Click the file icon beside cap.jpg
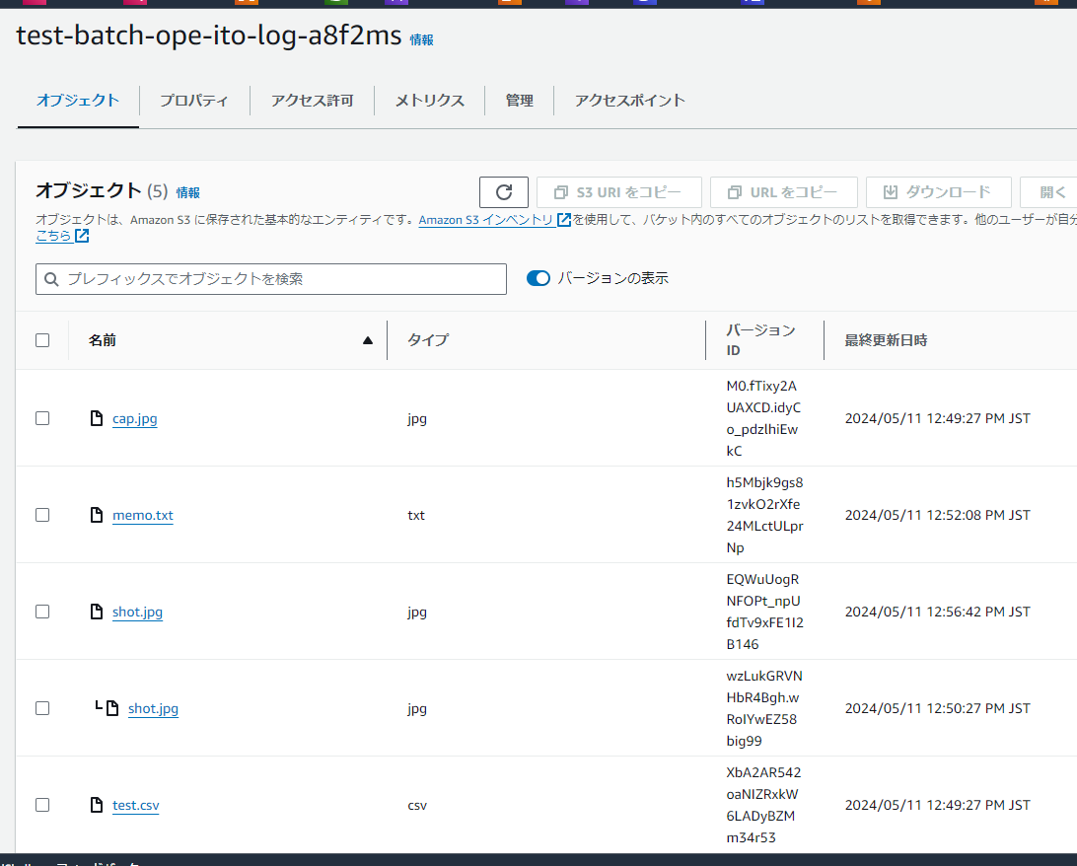 97,417
